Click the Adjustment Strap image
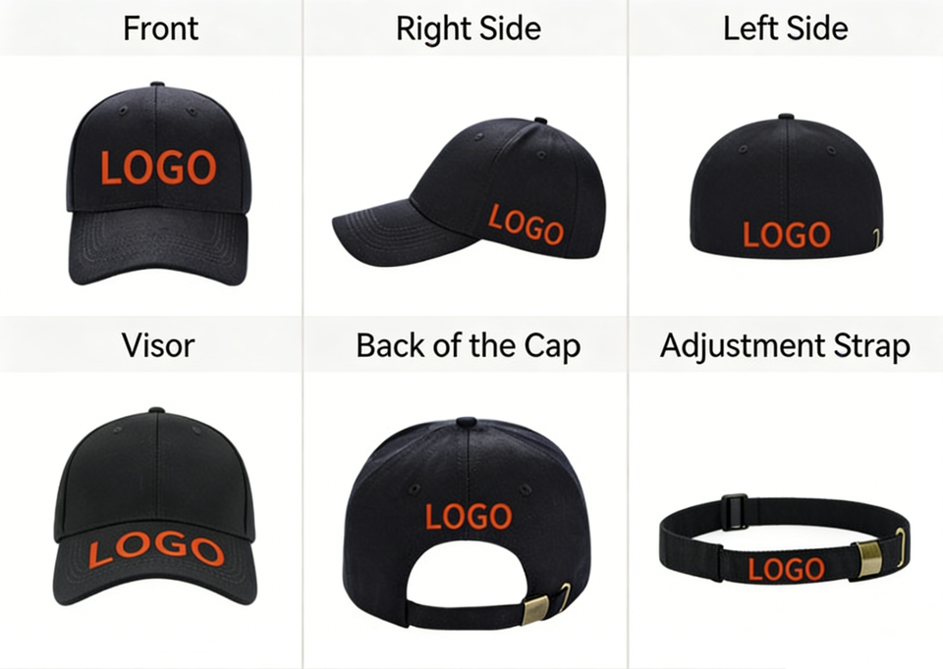The height and width of the screenshot is (669, 943). coord(785,540)
